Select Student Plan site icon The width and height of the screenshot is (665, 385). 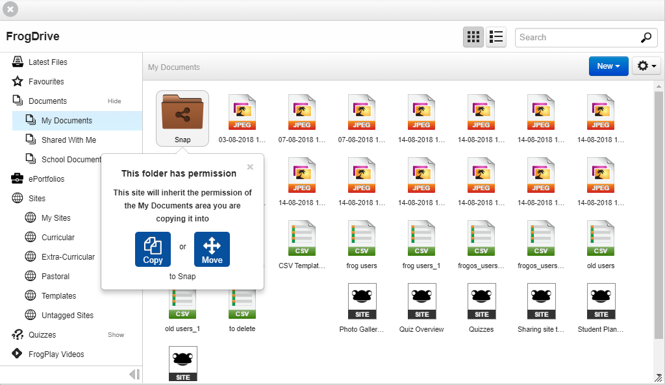click(x=601, y=301)
